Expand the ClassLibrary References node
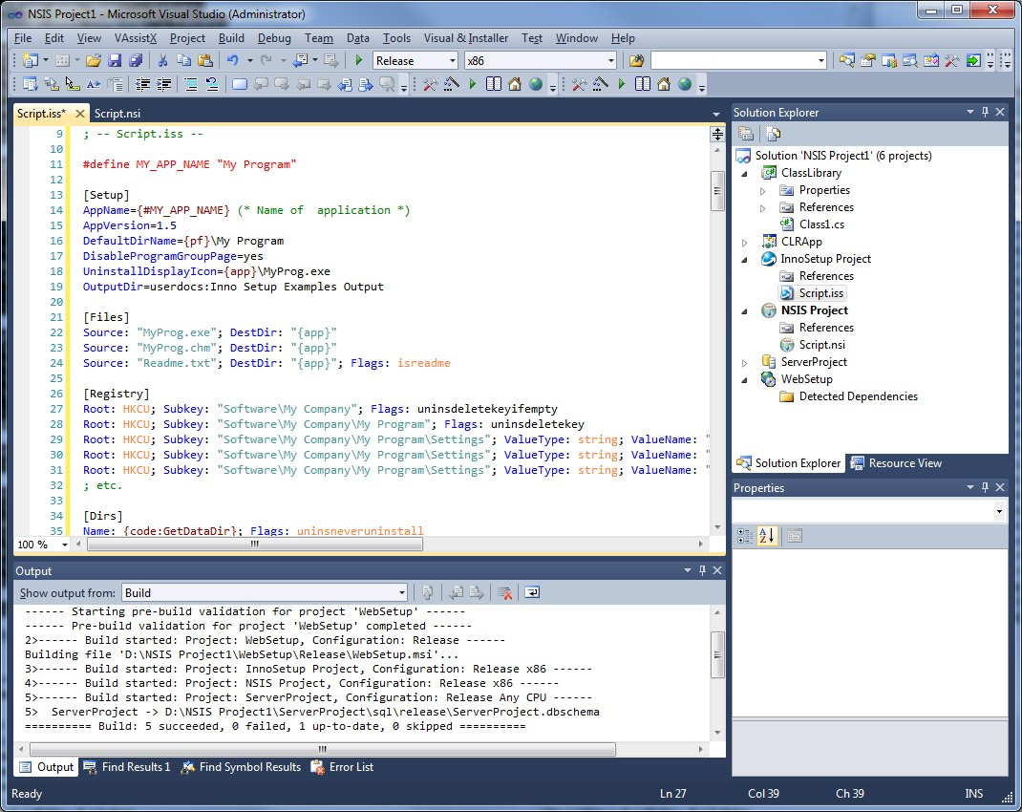The height and width of the screenshot is (812, 1022). [762, 208]
